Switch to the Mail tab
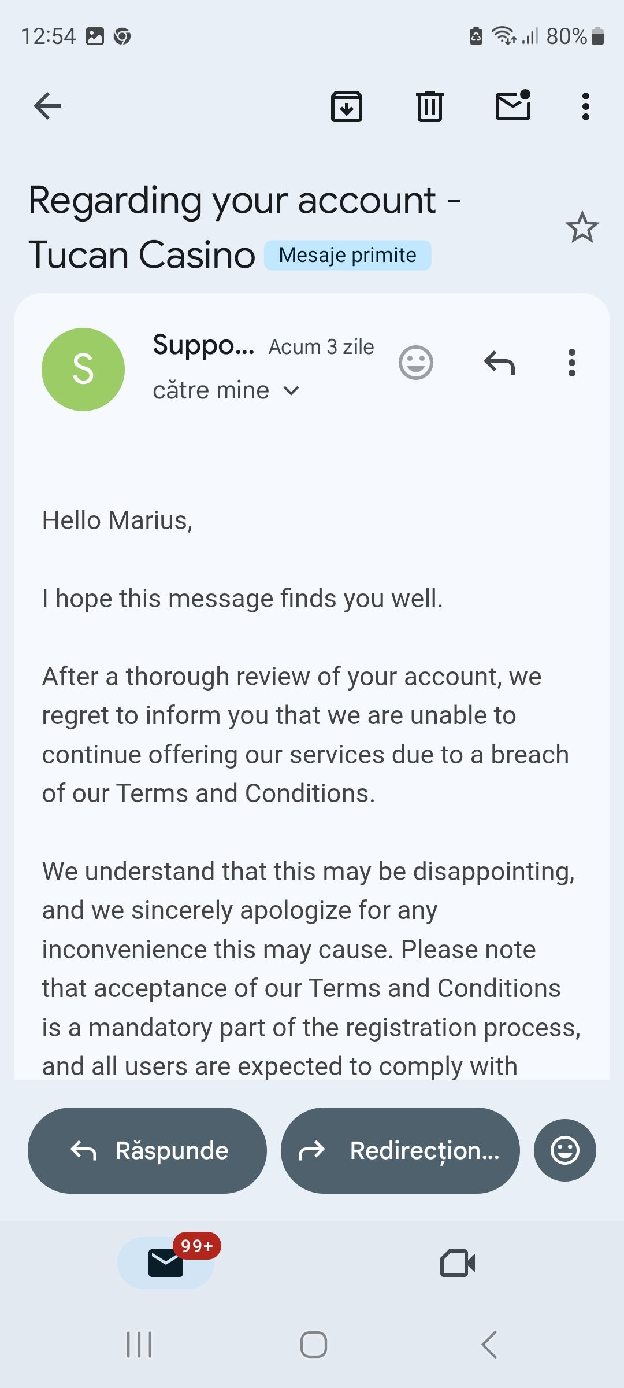Screen dimensions: 624x1388 click(x=166, y=1263)
